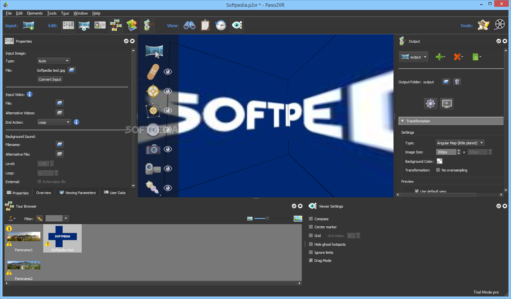The image size is (511, 299).
Task: Switch to the Overview tab
Action: point(44,193)
